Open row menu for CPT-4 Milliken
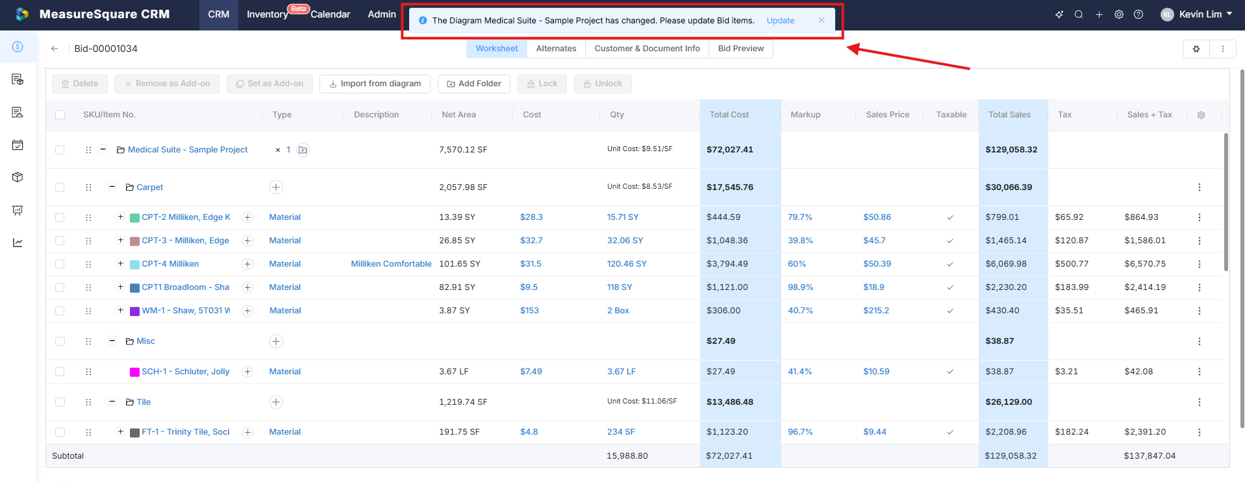1245x482 pixels. tap(1200, 264)
